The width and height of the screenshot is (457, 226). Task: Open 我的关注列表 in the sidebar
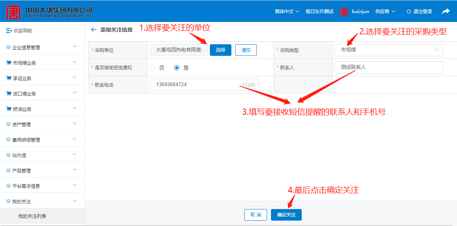32,216
